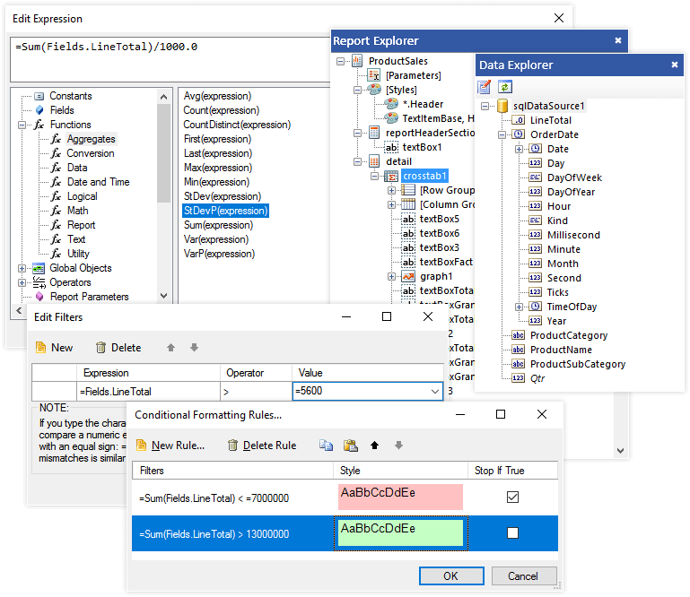Click the ProductCategory abc icon
690x597 pixels.
[x=518, y=335]
